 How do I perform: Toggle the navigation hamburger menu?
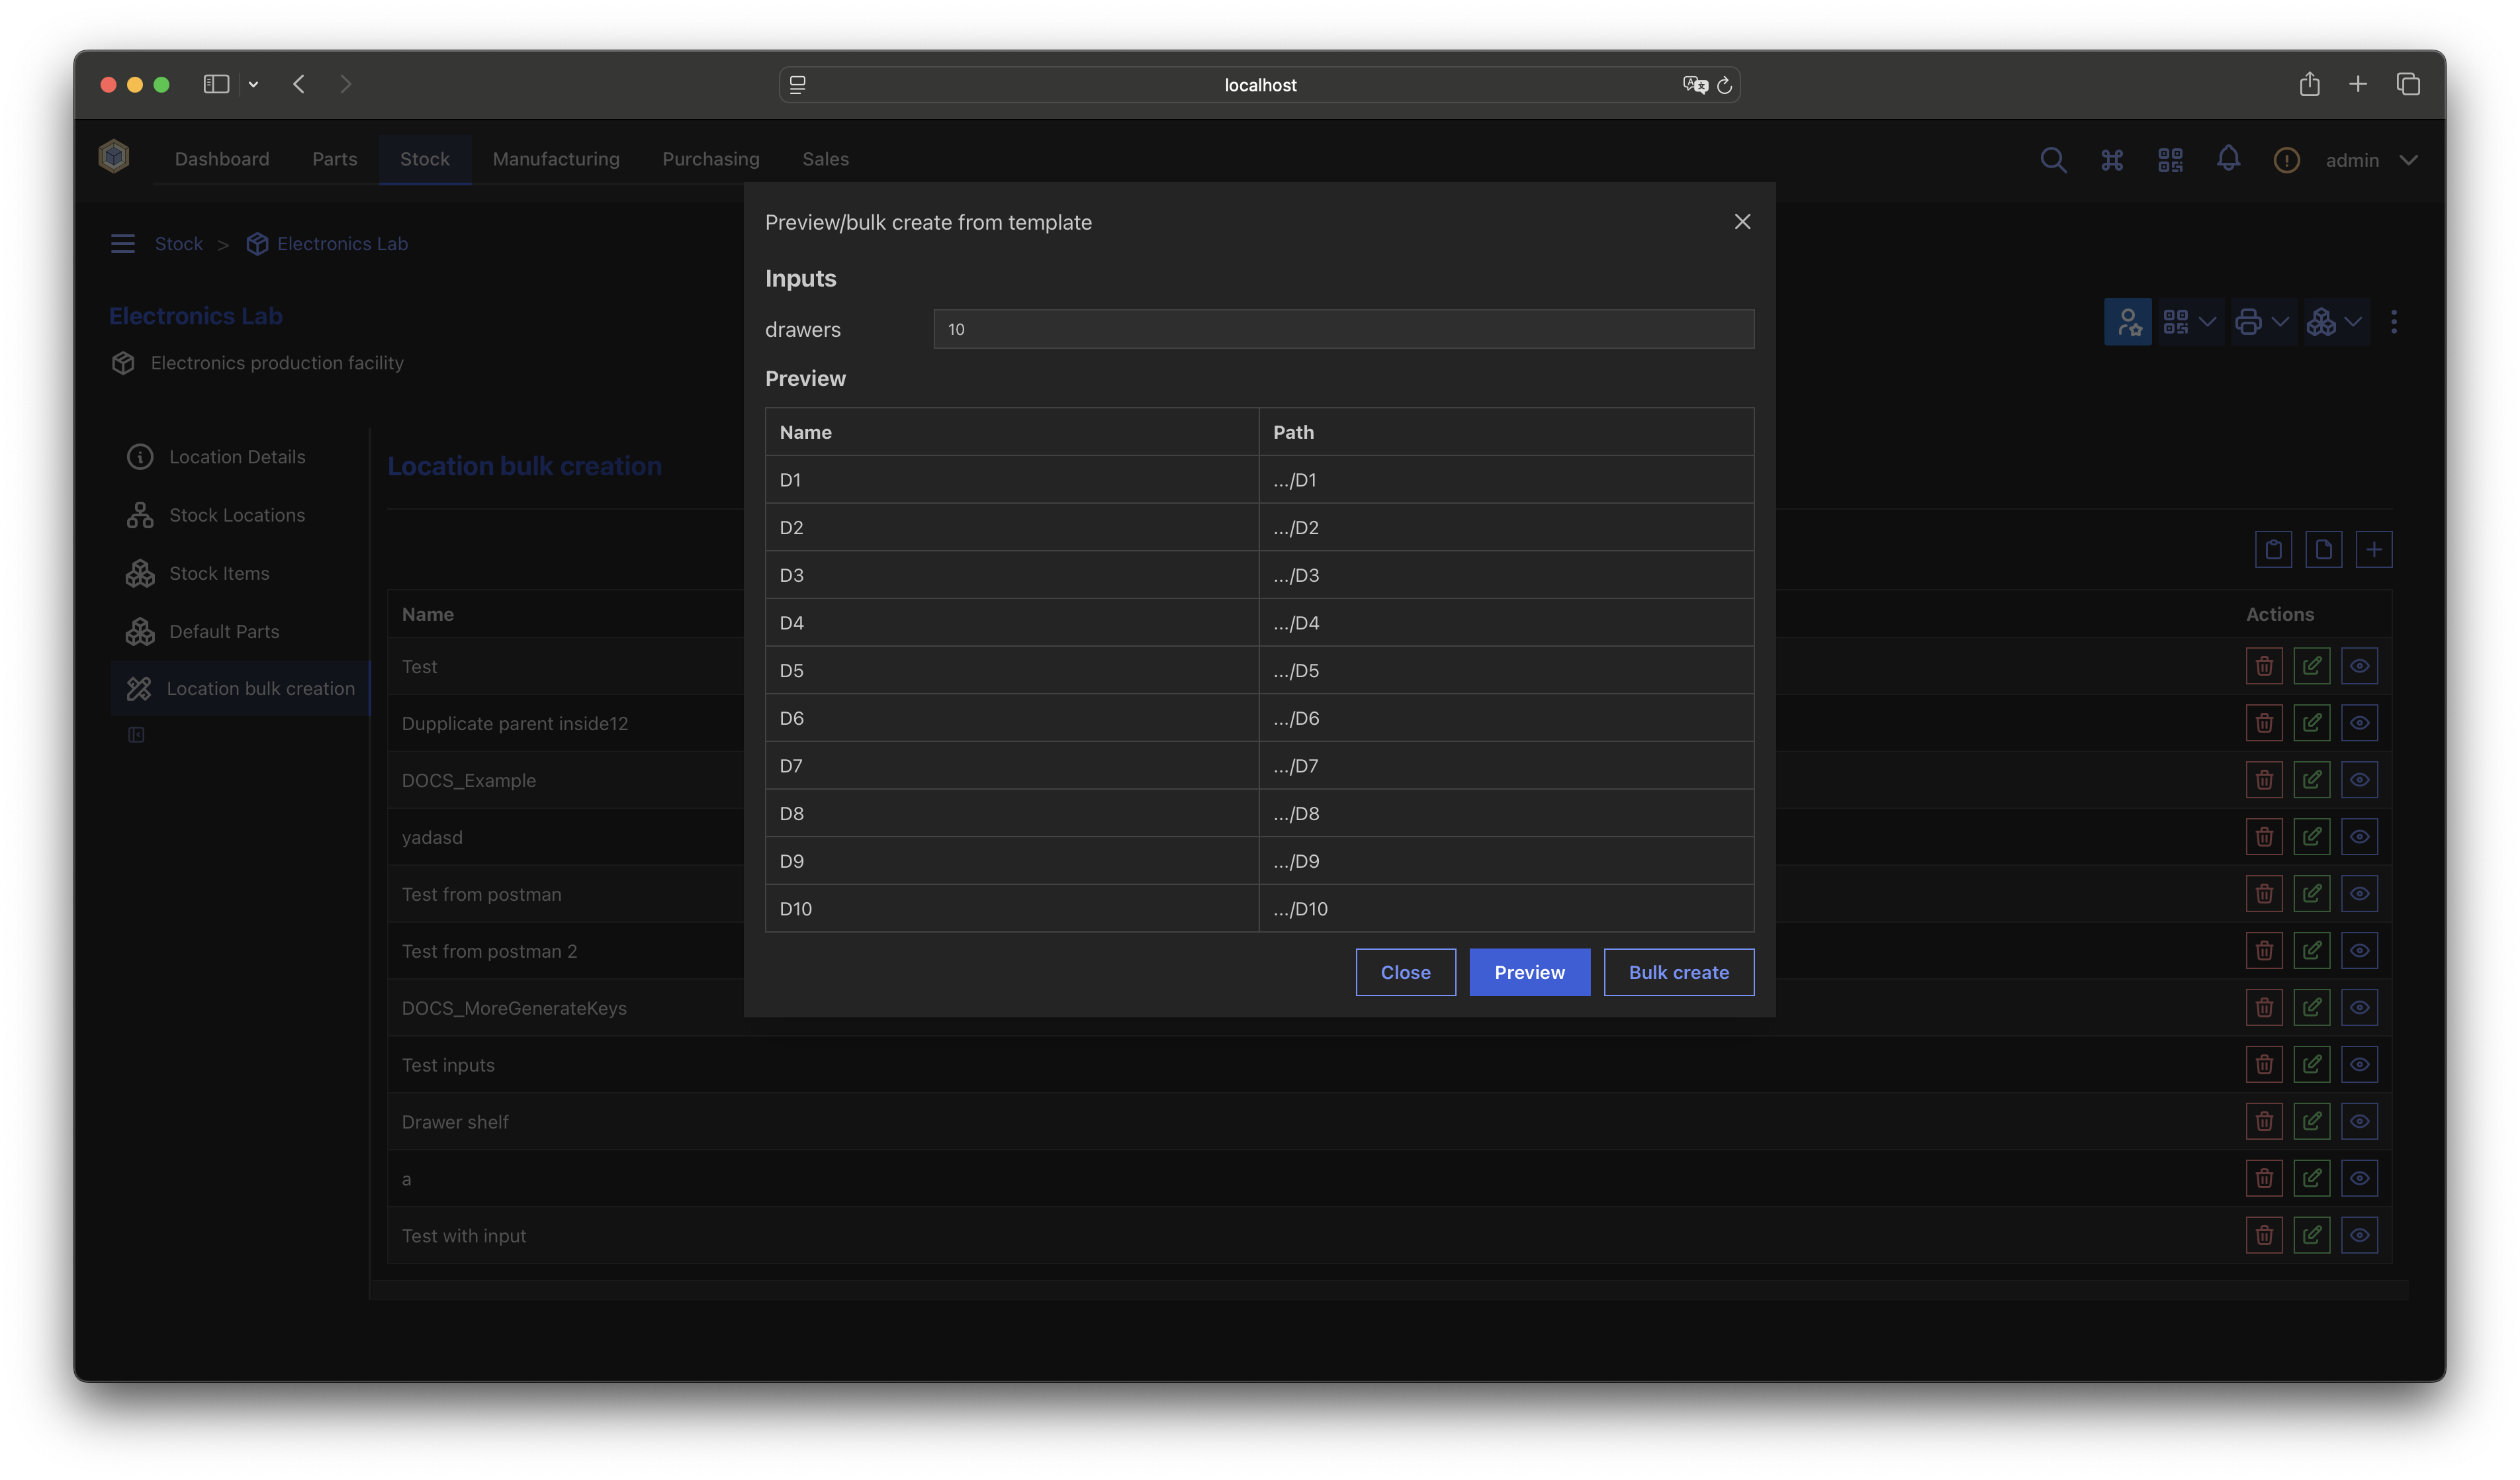(122, 244)
